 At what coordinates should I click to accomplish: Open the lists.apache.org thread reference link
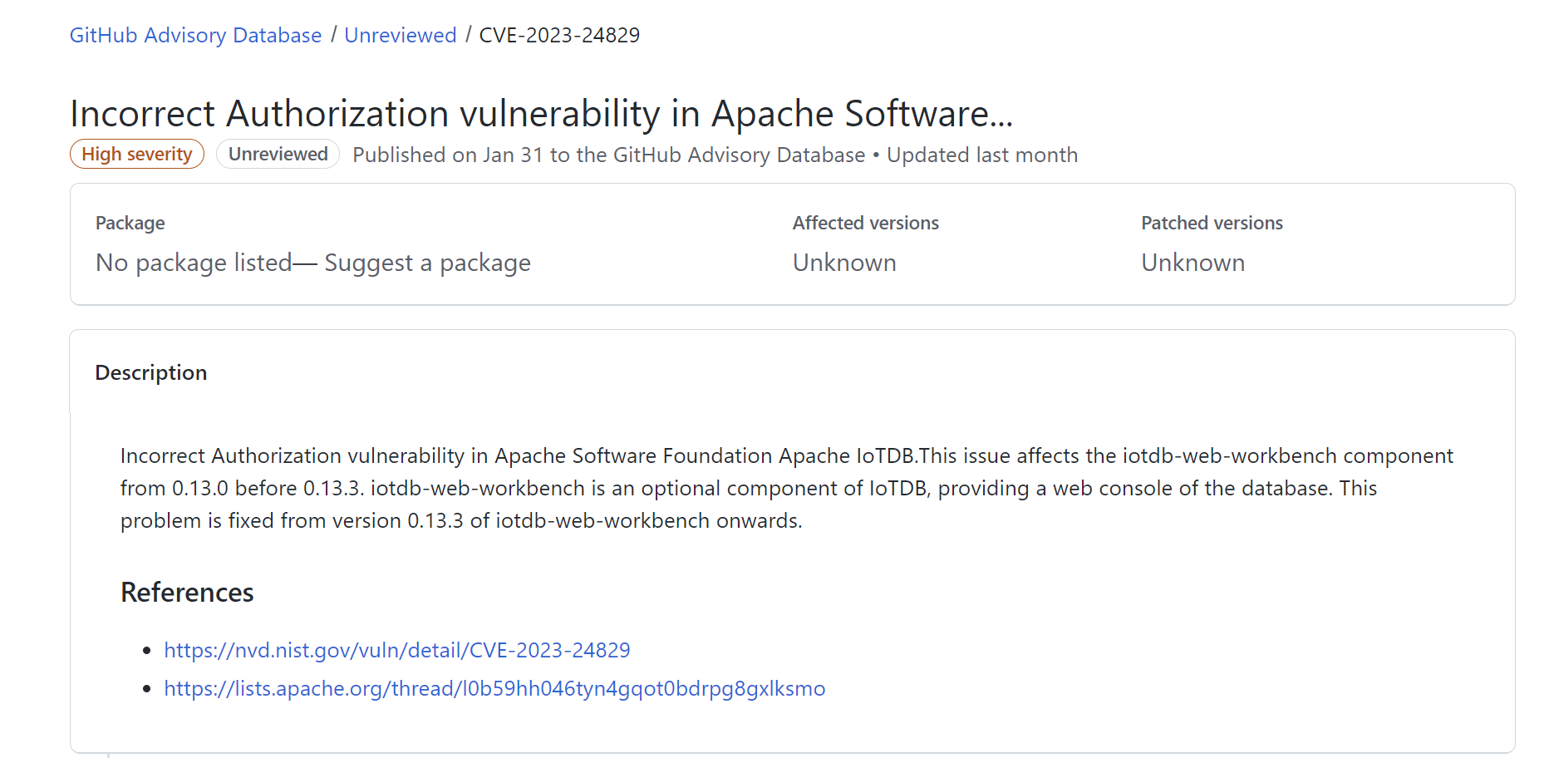pos(494,688)
